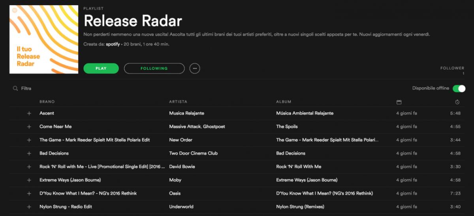Click the 7:23 duration value
This screenshot has height=216, width=474.
[455, 194]
